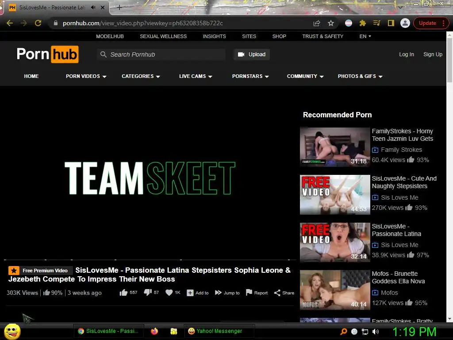Report the video with the flag icon
This screenshot has width=453, height=340.
point(257,293)
